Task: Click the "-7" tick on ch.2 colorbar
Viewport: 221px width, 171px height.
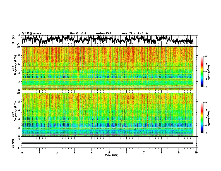Action: pos(206,133)
